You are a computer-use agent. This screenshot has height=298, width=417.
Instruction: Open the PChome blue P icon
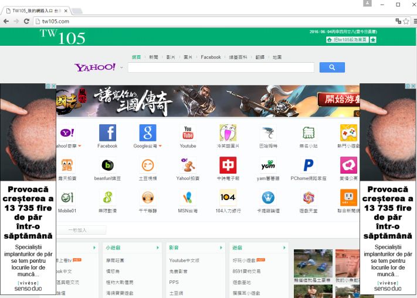click(x=308, y=165)
